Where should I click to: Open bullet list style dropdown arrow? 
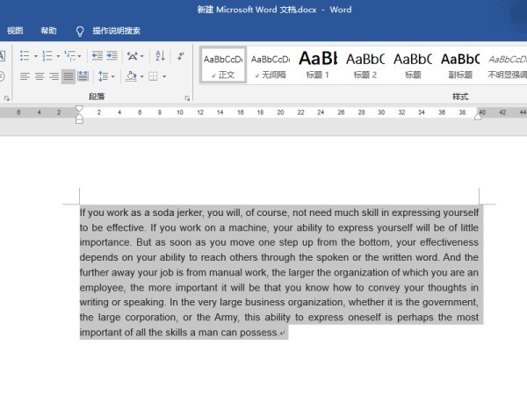(36, 56)
